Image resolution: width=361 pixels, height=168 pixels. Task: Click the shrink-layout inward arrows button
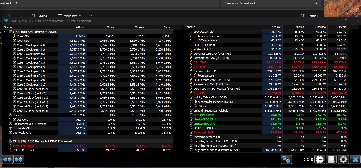[19, 159]
